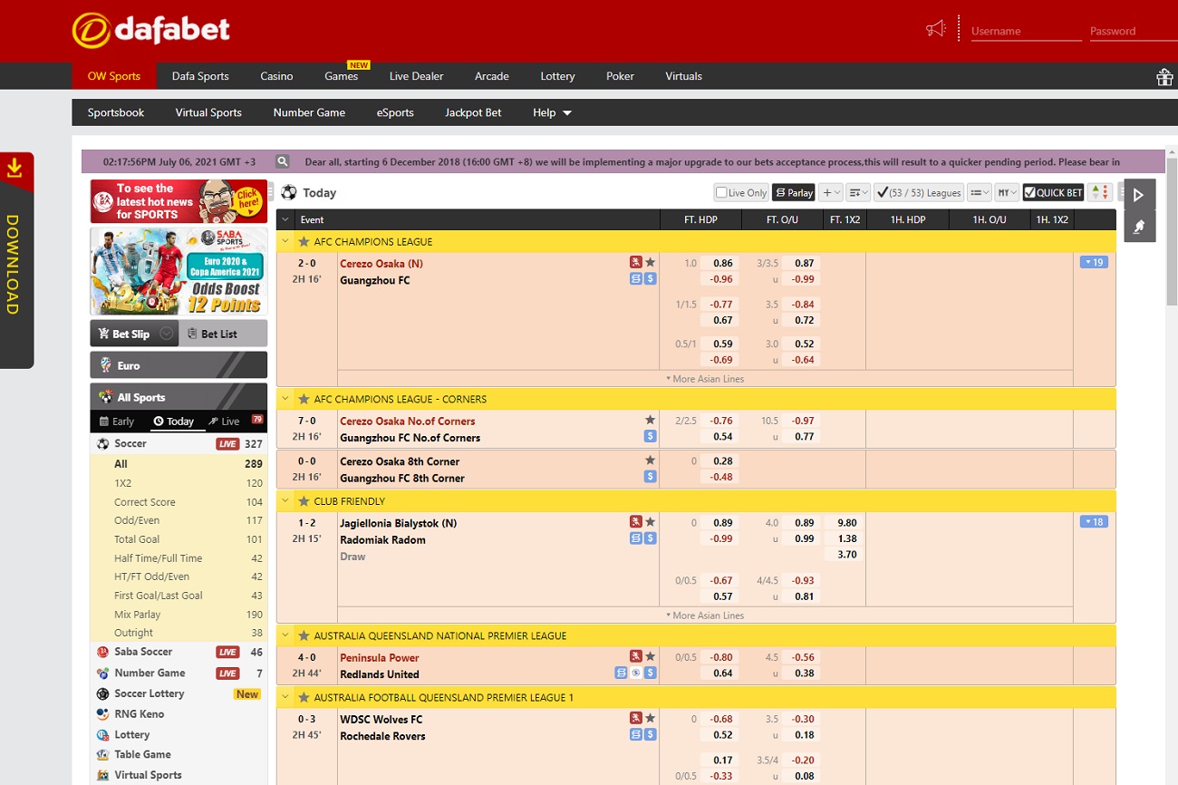Star the Cerezo Osaka 8th Corner event
Screen dimensions: 1178x785
coord(650,460)
